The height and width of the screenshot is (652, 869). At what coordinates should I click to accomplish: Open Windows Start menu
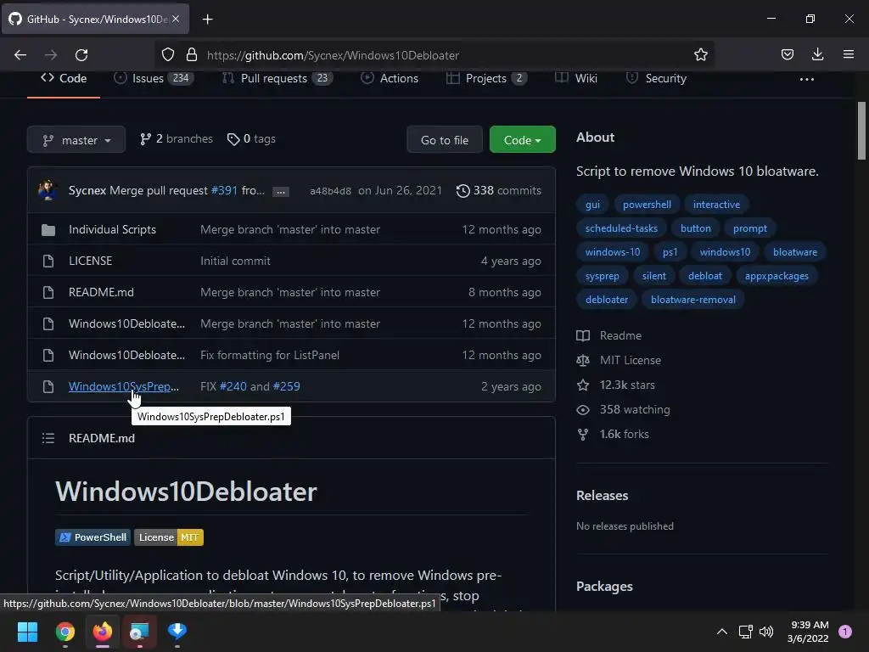pos(27,631)
